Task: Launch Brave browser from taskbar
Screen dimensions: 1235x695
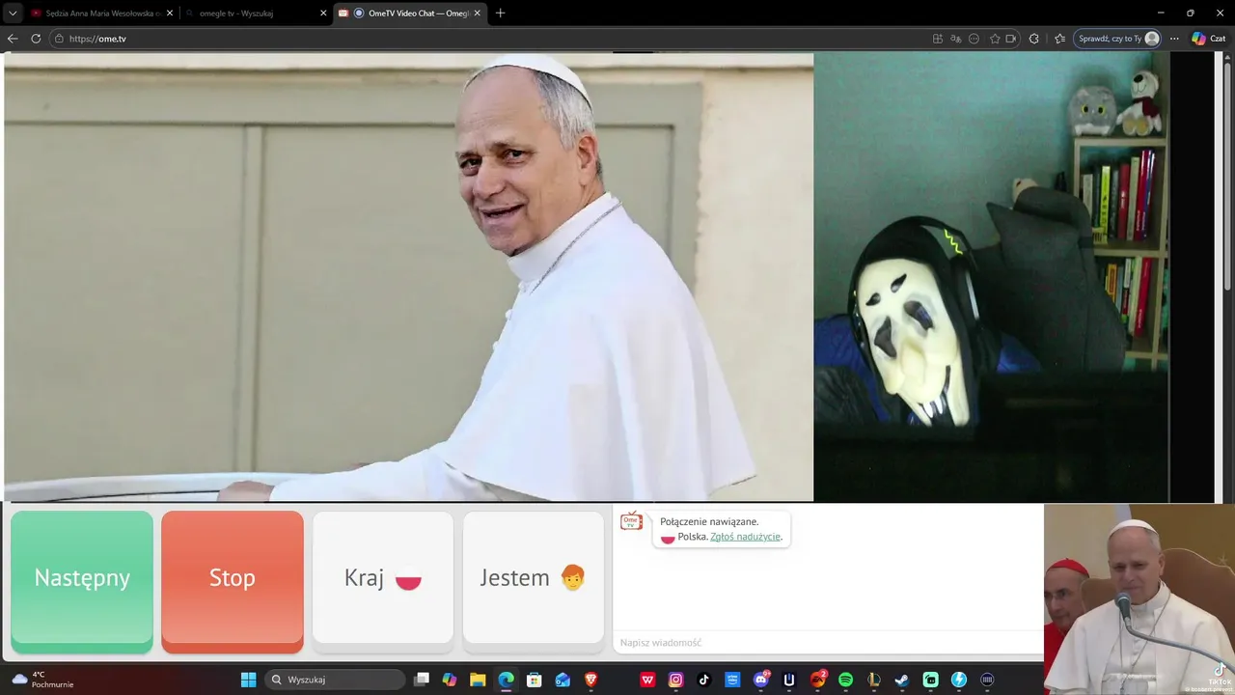Action: [x=590, y=680]
